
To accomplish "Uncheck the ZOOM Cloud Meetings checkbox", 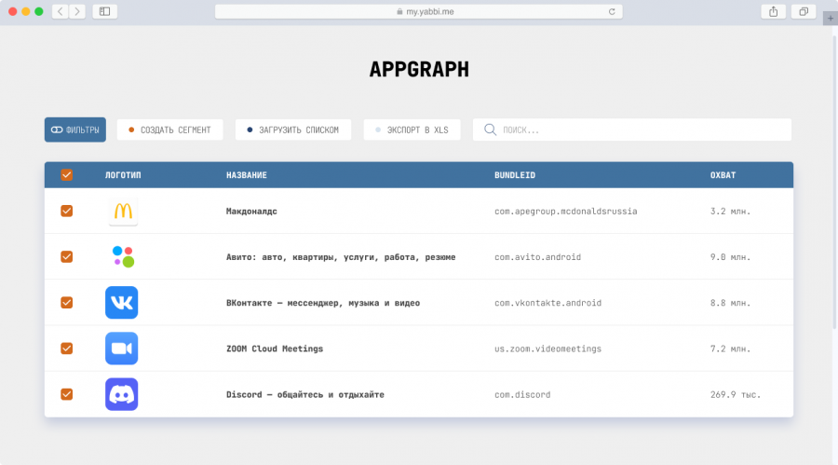I will pyautogui.click(x=67, y=349).
